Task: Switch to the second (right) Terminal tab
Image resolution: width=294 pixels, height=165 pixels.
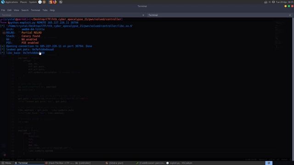Action: 220,15
